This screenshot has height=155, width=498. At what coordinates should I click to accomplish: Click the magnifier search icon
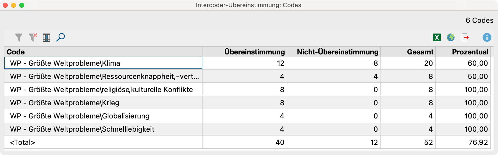click(x=61, y=37)
